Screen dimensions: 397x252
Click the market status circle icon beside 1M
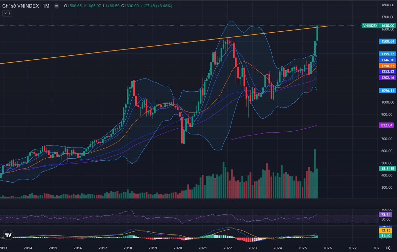click(56, 6)
